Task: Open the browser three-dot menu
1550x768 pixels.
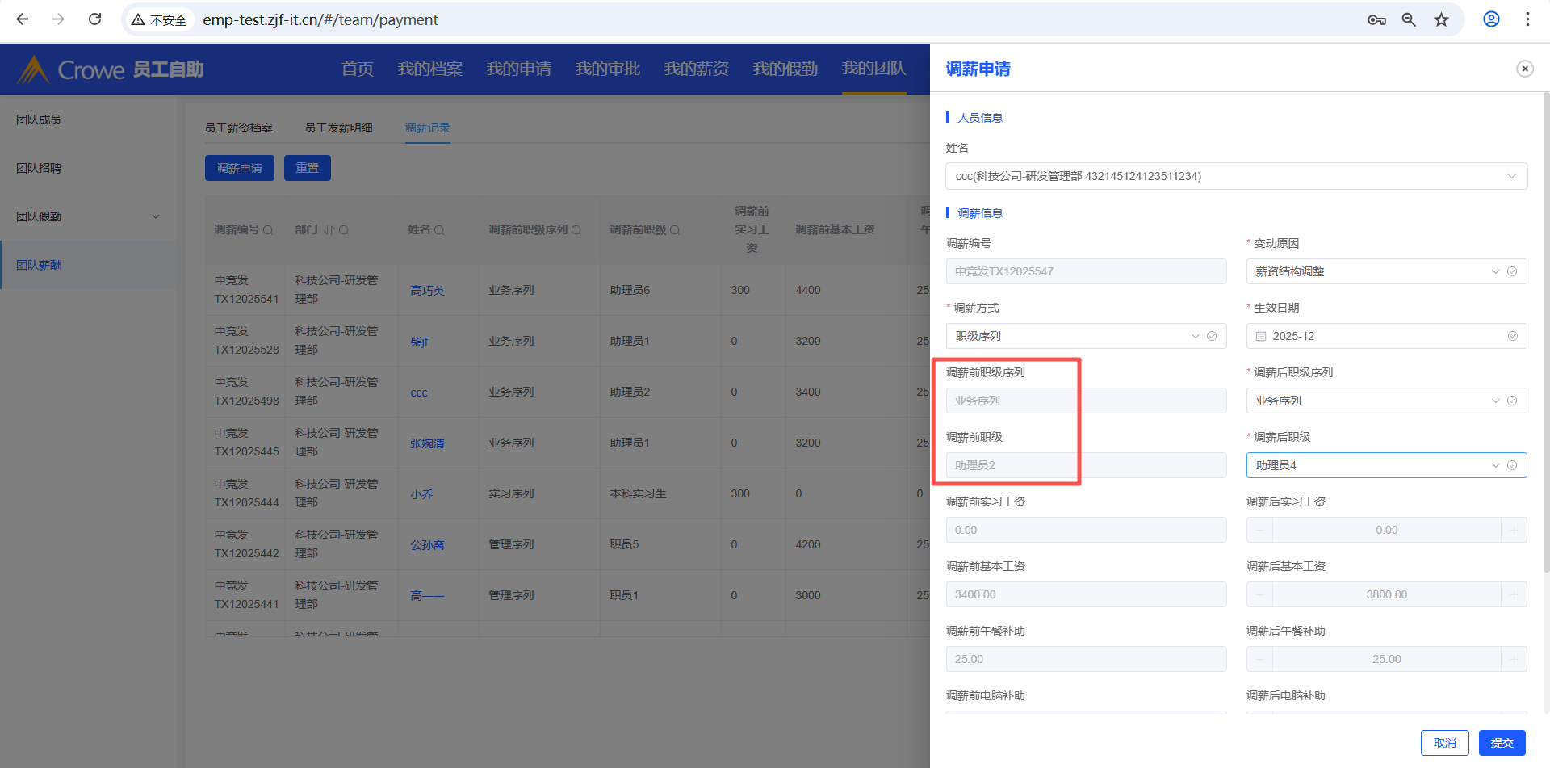Action: tap(1527, 19)
